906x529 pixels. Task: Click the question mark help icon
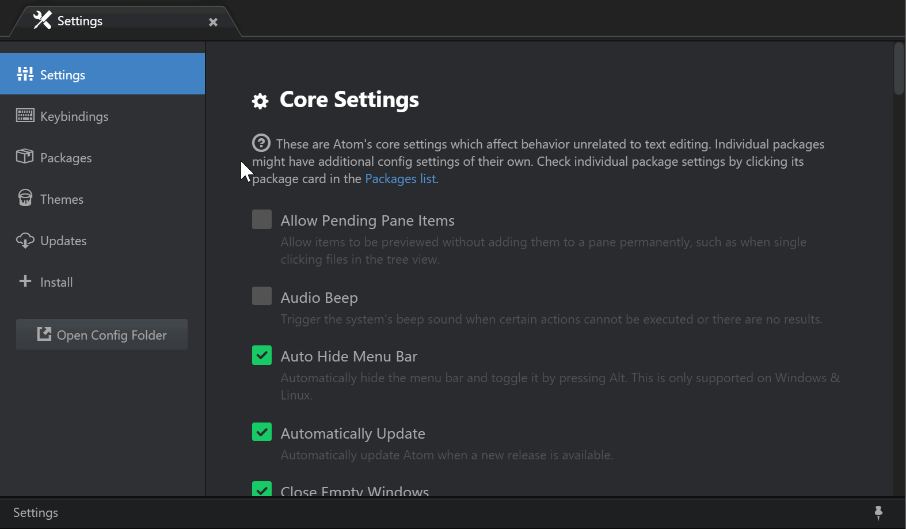pos(261,143)
